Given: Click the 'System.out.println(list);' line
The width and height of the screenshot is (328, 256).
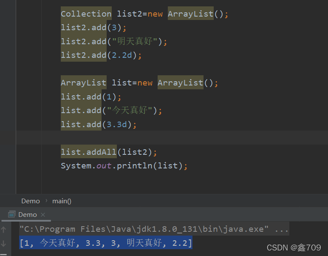Looking at the screenshot, I should [x=124, y=166].
